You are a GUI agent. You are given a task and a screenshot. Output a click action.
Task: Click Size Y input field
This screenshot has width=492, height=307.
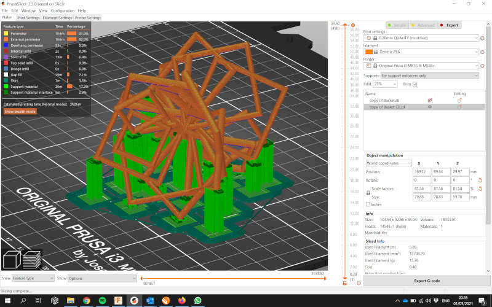tap(441, 197)
